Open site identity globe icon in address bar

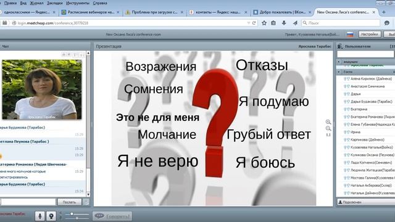[x=14, y=23]
